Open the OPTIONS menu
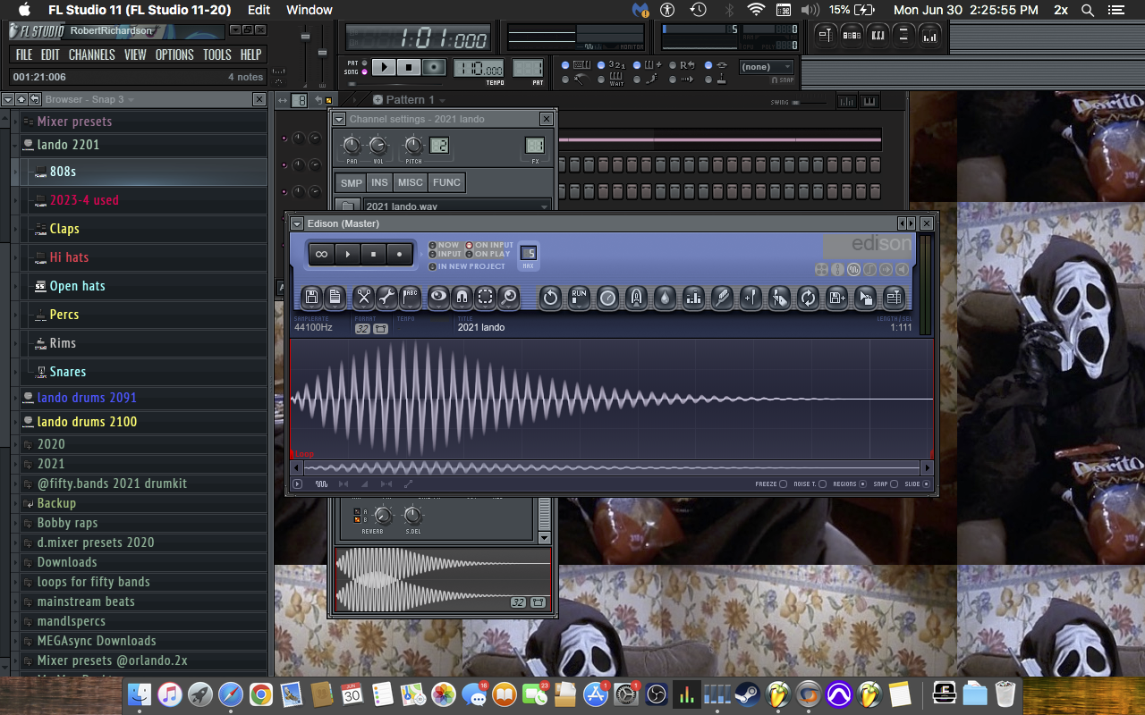 (x=174, y=55)
